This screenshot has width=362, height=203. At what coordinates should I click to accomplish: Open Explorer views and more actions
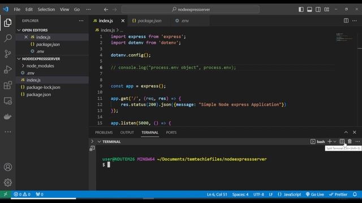81,21
